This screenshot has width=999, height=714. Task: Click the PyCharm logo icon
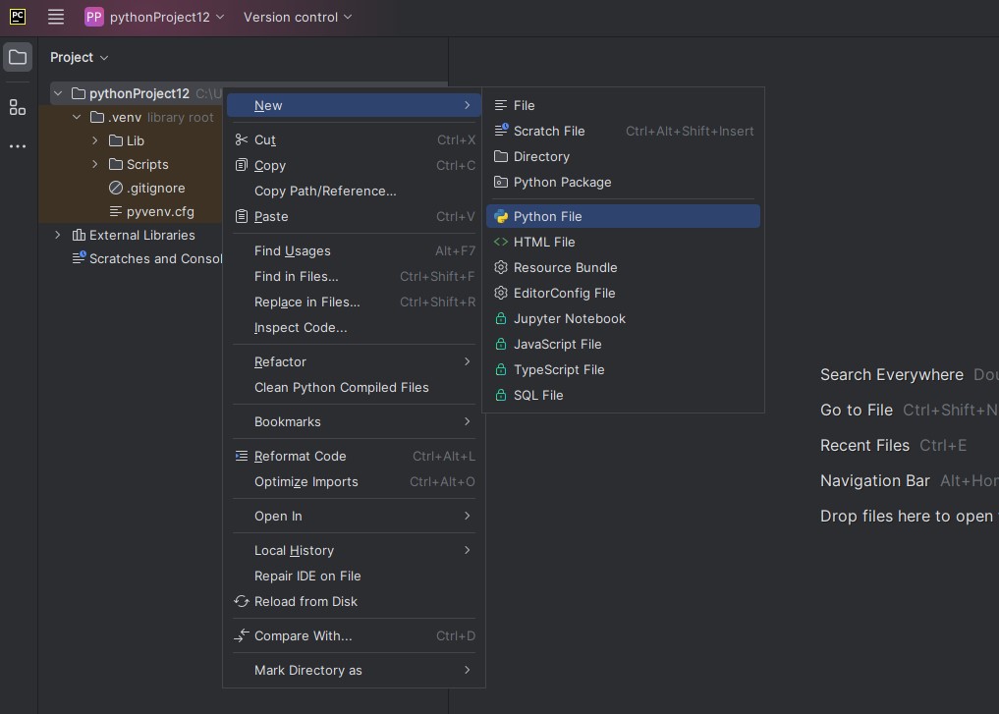coord(18,17)
